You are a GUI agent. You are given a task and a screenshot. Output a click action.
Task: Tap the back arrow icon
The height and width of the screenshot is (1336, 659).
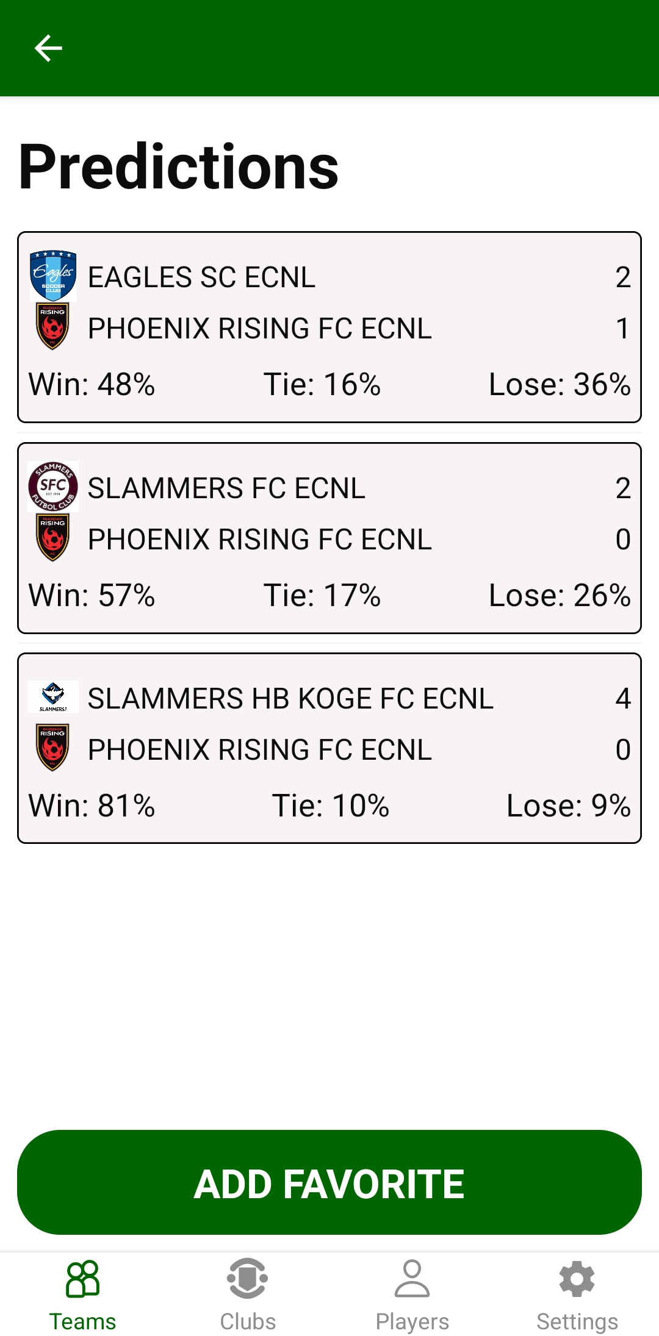point(48,48)
